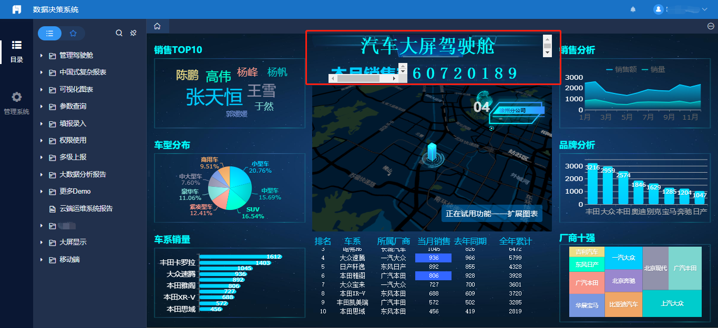This screenshot has width=718, height=328.
Task: Switch to favorites star view
Action: (x=73, y=33)
